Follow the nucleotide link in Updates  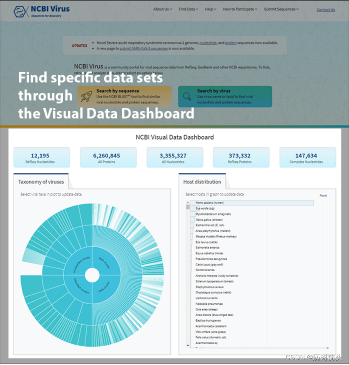[x=208, y=43]
